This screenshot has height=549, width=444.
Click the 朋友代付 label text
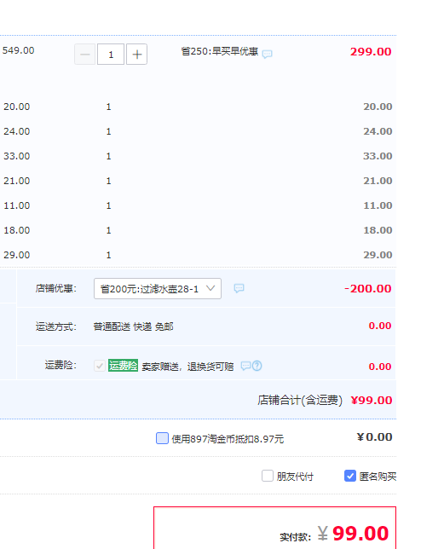click(x=295, y=477)
